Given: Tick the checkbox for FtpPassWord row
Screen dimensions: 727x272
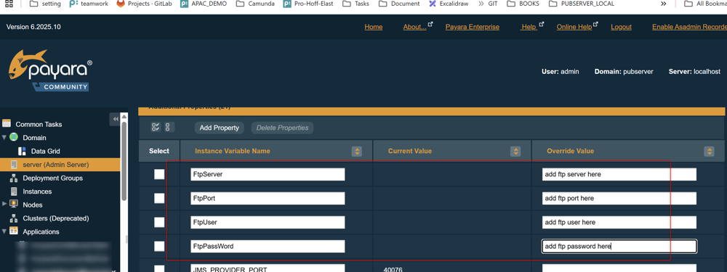Looking at the screenshot, I should coord(159,246).
